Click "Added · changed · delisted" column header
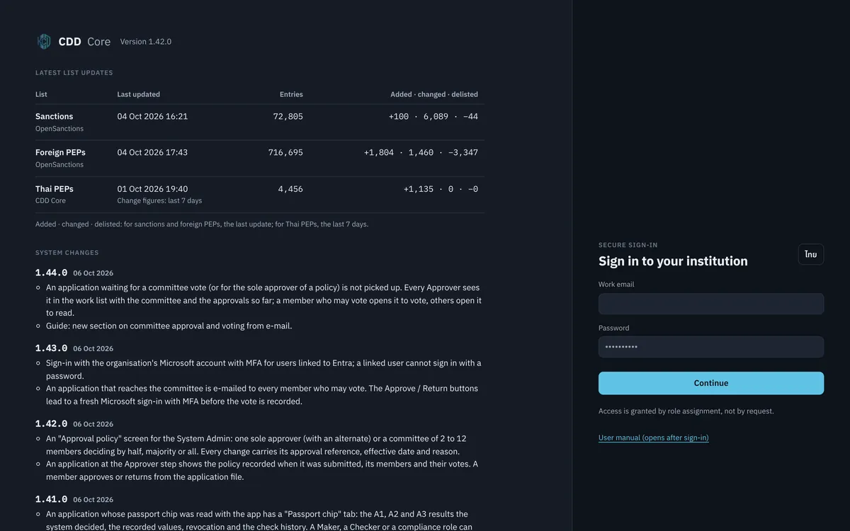 (434, 94)
